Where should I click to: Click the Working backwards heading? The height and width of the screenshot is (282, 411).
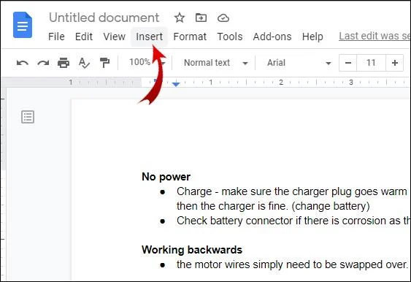pyautogui.click(x=192, y=250)
